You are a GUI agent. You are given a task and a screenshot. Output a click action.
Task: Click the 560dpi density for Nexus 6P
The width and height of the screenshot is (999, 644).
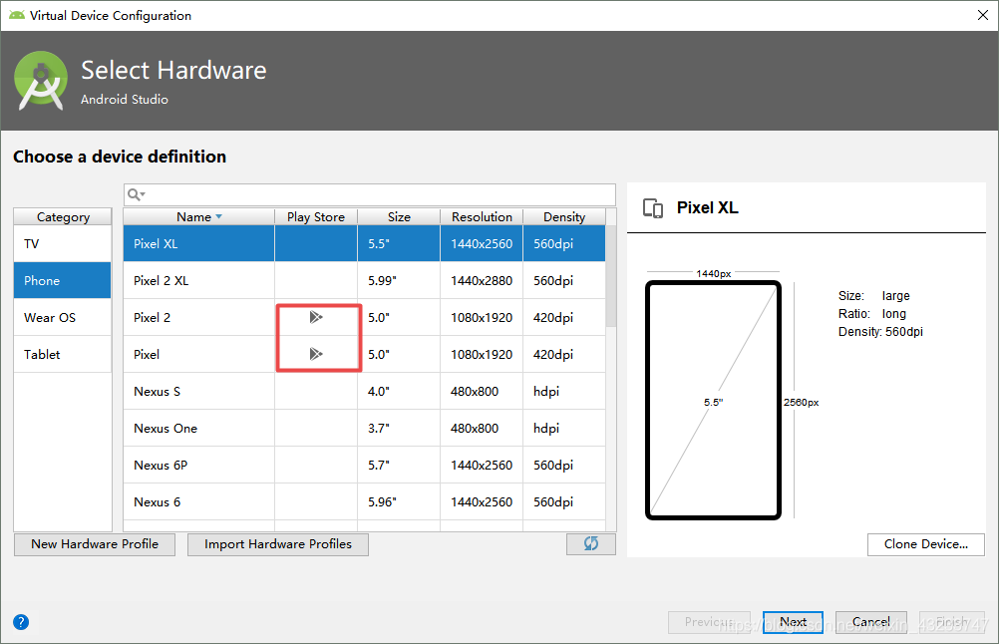(564, 465)
